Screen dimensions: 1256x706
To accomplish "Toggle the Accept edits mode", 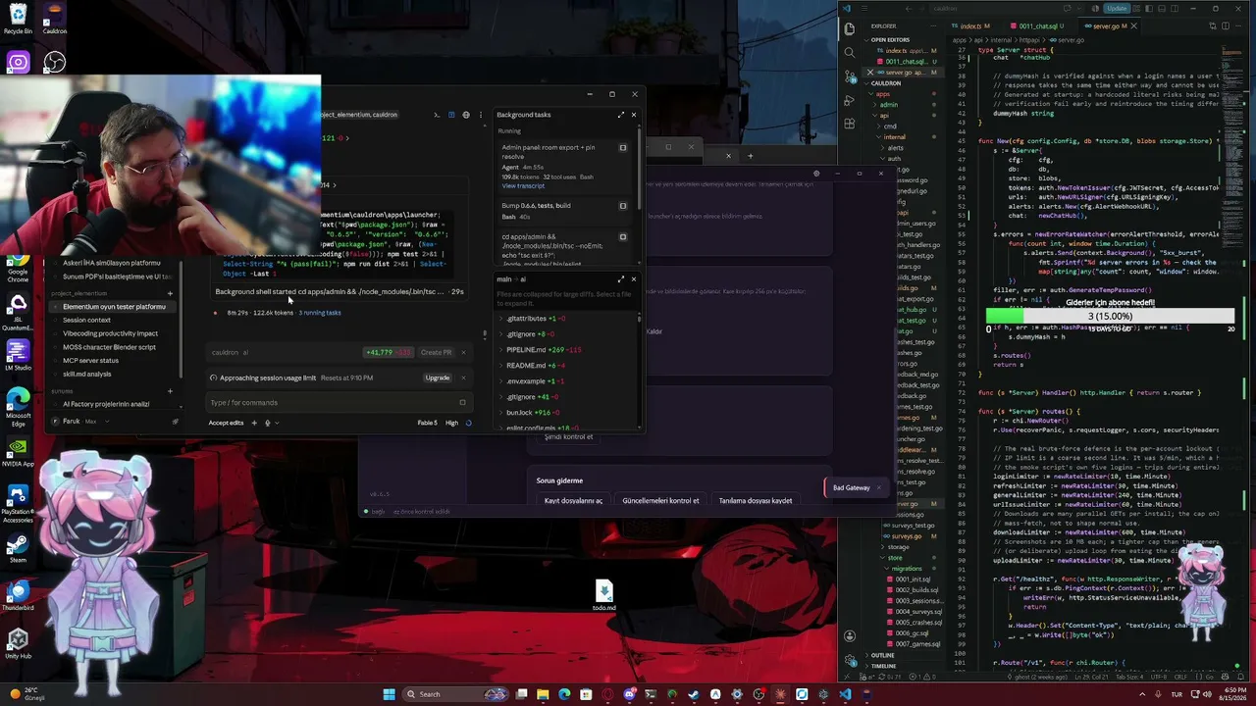I will (x=226, y=423).
